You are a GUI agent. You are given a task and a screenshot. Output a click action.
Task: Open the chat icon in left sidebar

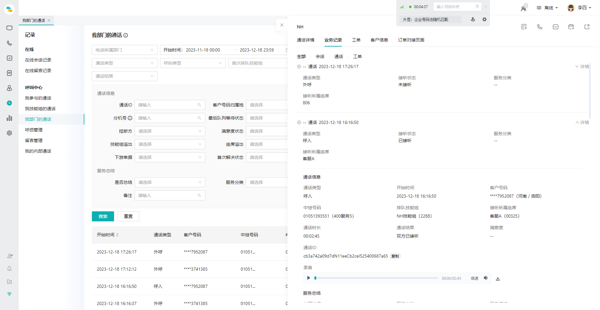point(9,28)
